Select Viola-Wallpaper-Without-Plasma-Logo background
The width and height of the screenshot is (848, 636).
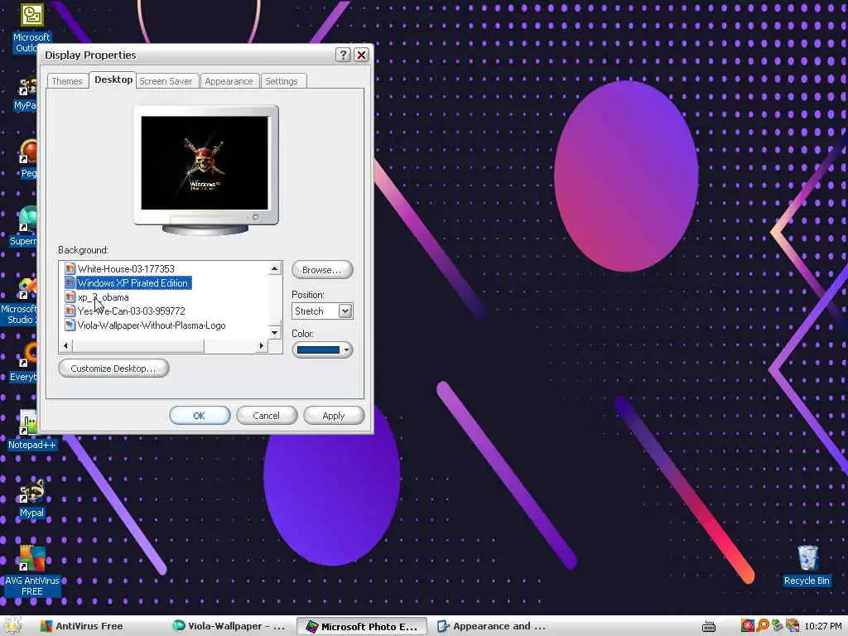coord(152,325)
